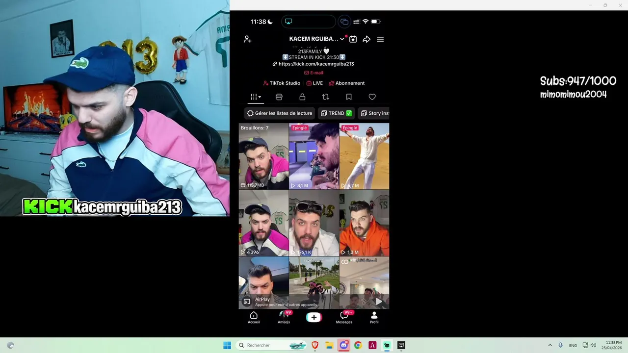
Task: Open the volume control in the system tray
Action: point(593,345)
